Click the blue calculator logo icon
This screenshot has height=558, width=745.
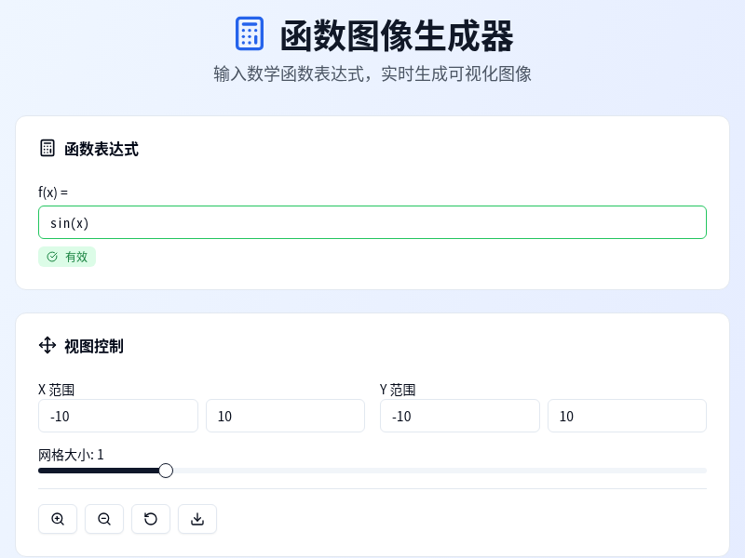(x=250, y=33)
